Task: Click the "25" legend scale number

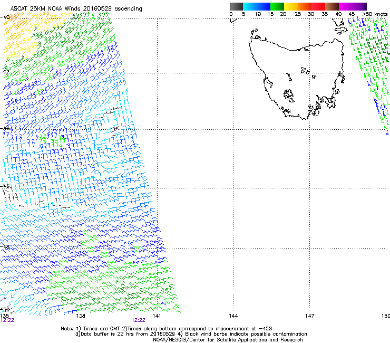Action: pyautogui.click(x=297, y=14)
